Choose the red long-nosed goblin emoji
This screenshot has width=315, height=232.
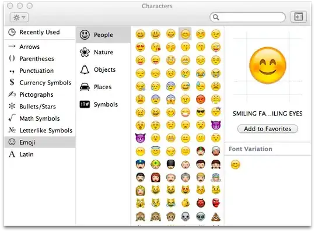click(x=216, y=203)
